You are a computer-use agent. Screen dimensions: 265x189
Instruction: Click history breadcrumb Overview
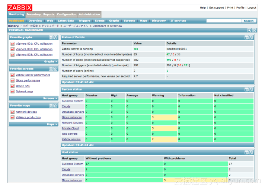(116, 26)
